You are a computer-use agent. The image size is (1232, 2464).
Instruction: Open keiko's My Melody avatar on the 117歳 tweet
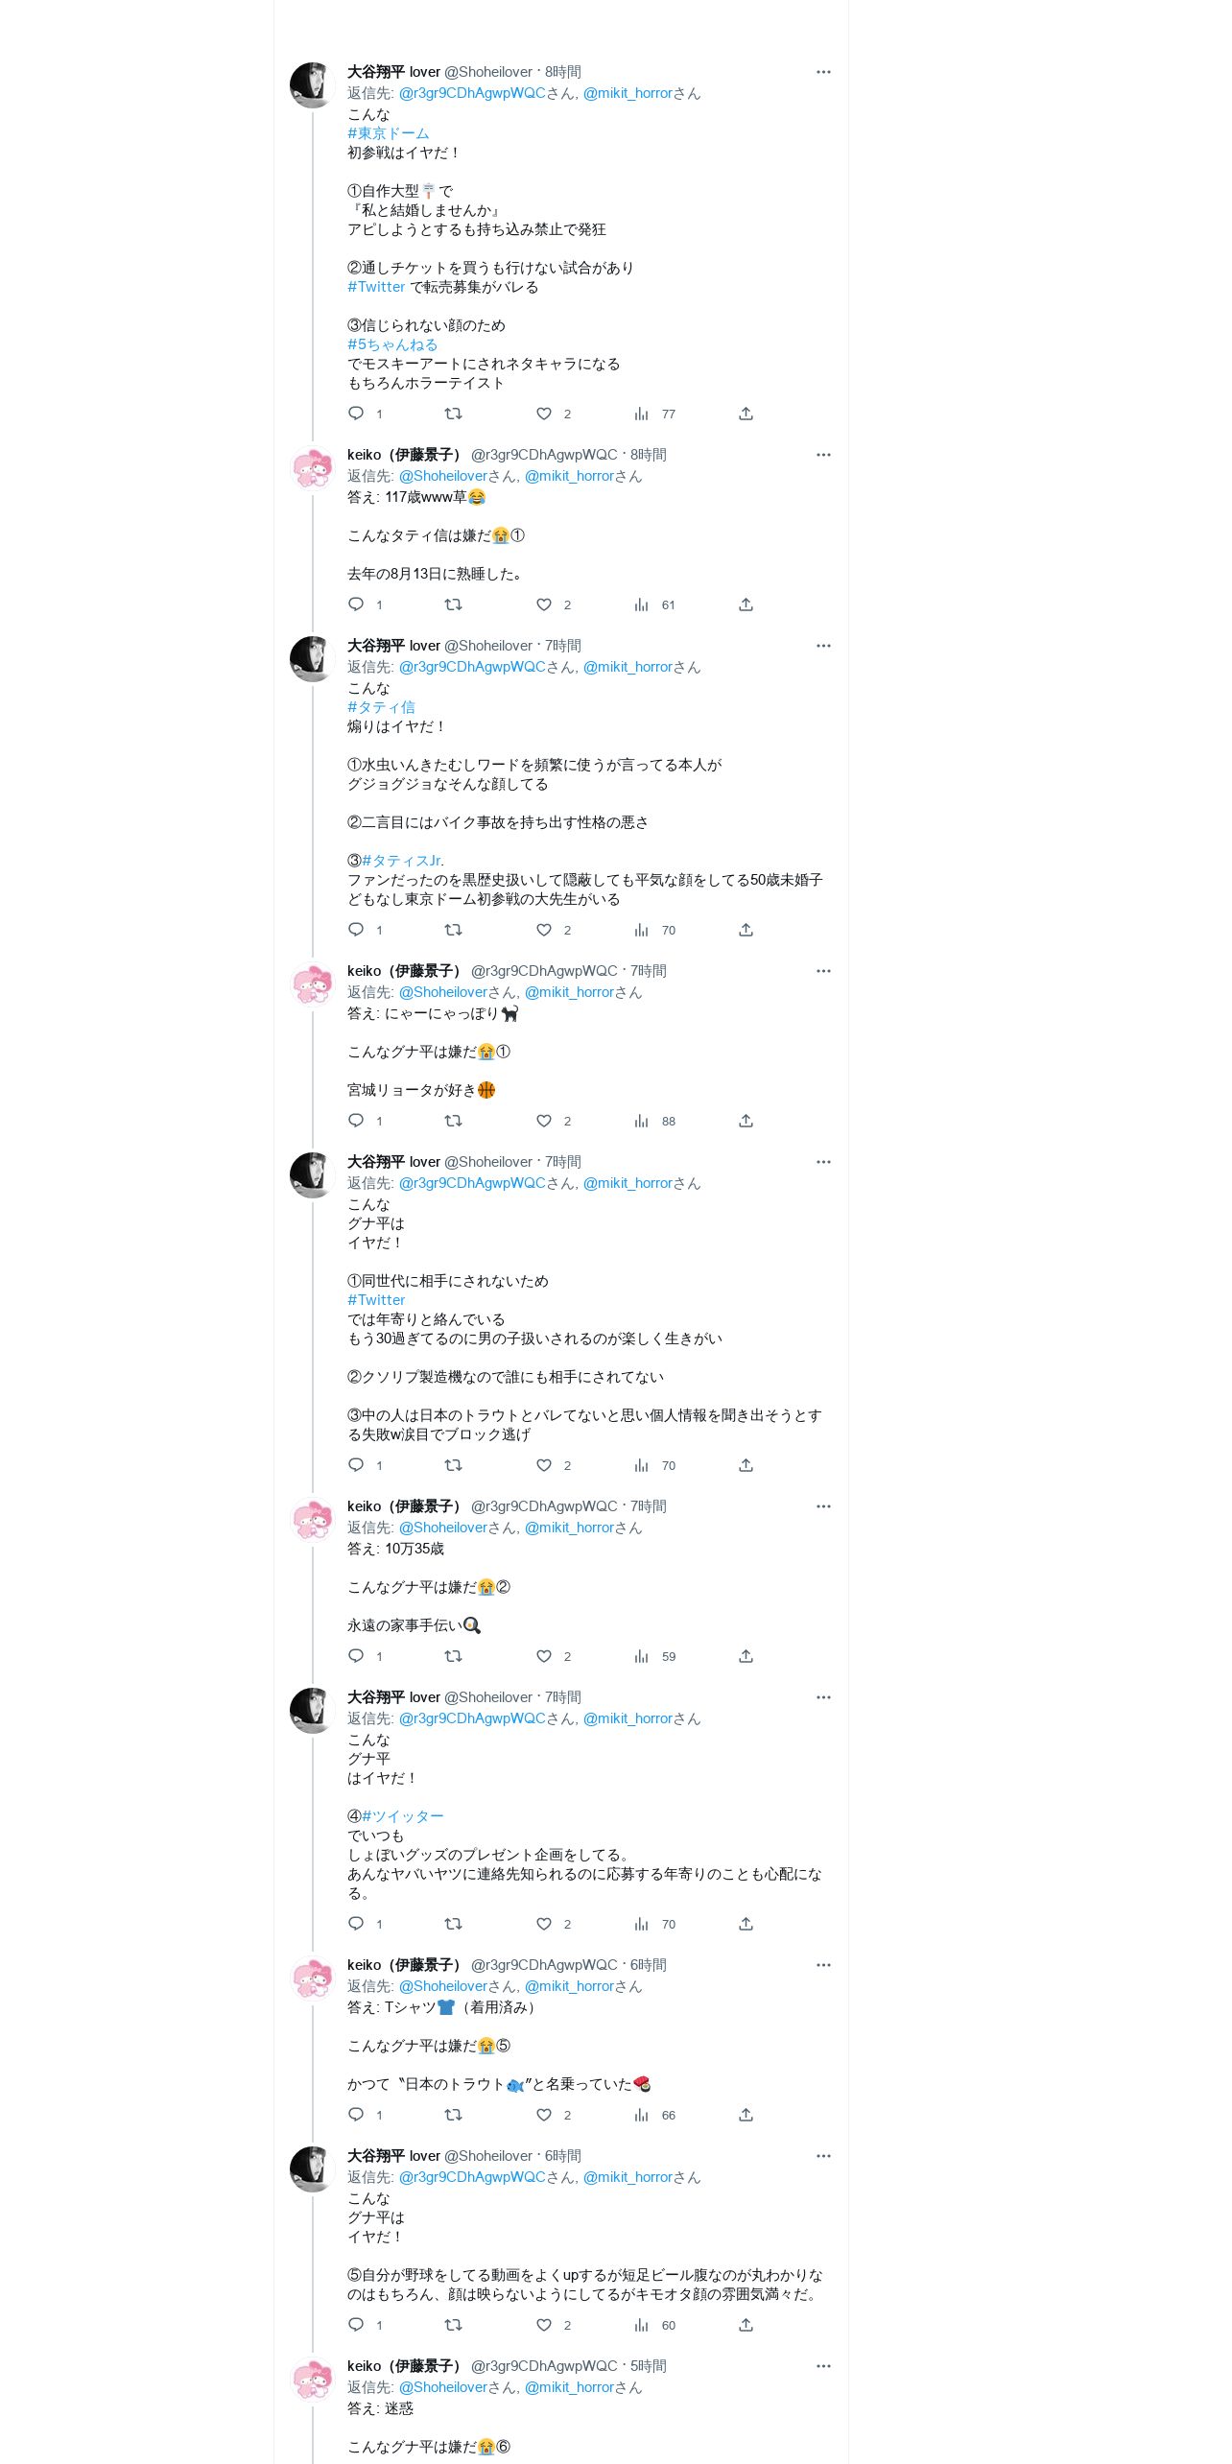312,468
